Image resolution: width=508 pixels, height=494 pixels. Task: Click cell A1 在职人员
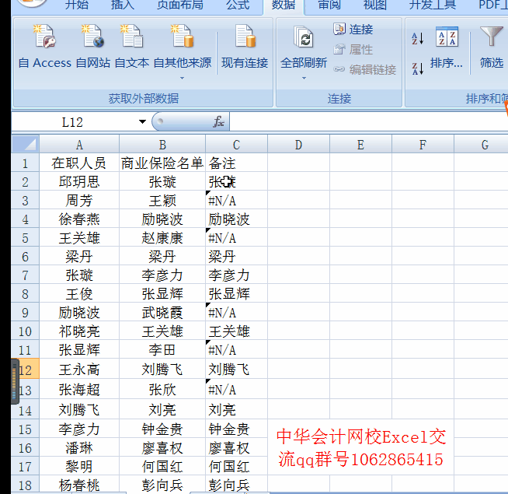79,163
